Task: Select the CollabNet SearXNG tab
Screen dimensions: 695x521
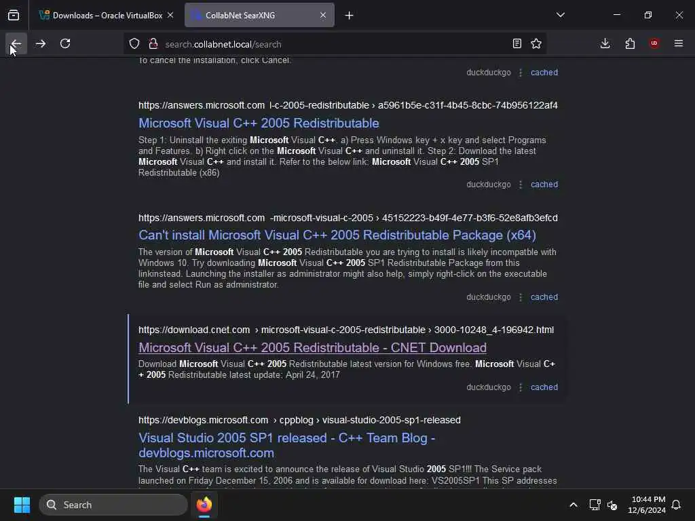Action: pyautogui.click(x=259, y=15)
